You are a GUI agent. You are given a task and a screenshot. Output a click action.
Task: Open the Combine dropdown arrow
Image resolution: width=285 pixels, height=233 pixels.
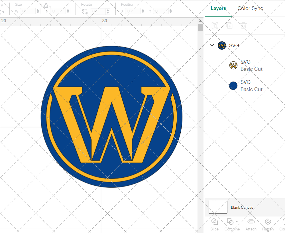tap(237, 221)
